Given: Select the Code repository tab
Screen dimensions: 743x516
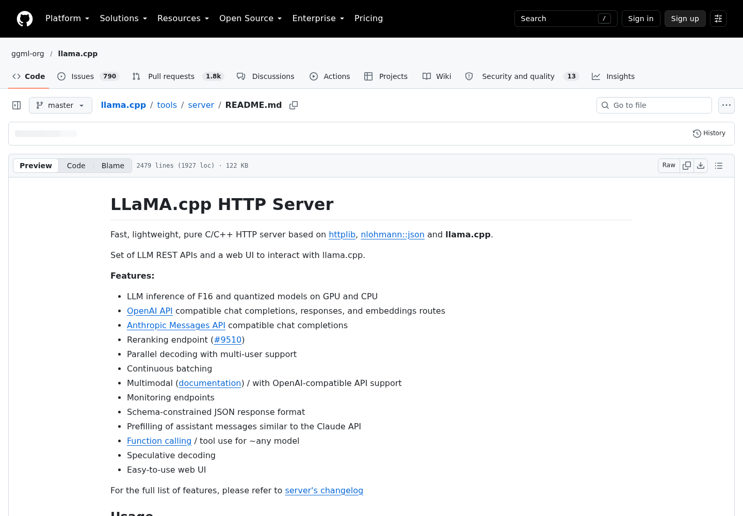Looking at the screenshot, I should [x=29, y=76].
